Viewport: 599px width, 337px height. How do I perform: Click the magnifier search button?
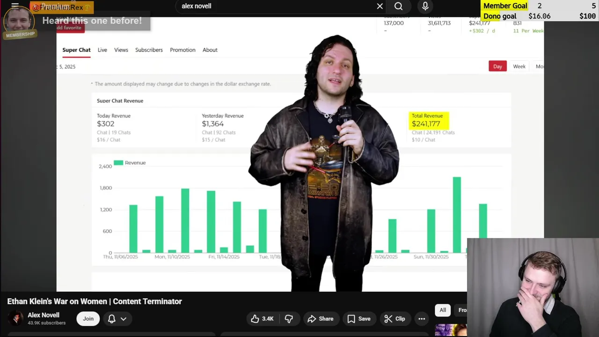point(398,6)
